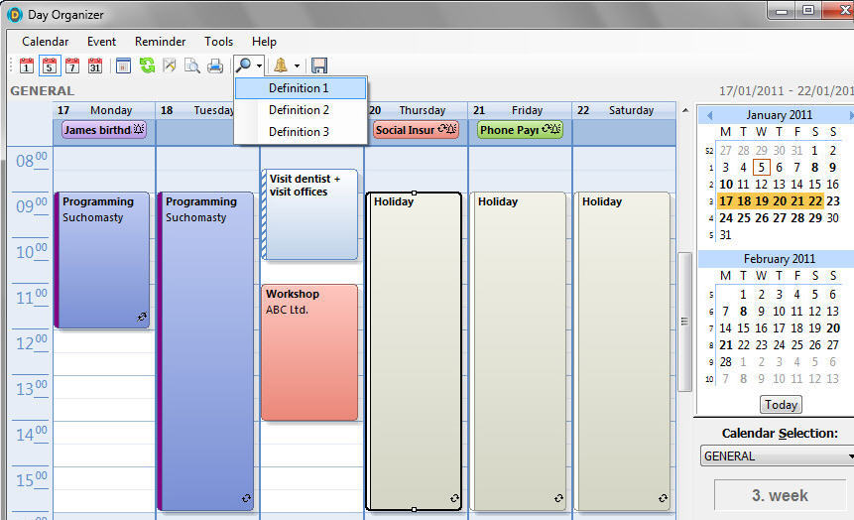Select the Visit dentist + visit offices event
The image size is (854, 520).
(x=309, y=214)
